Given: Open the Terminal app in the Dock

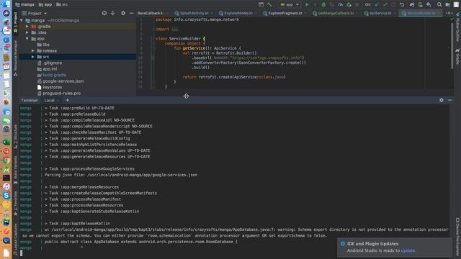Looking at the screenshot, I should pos(6,178).
